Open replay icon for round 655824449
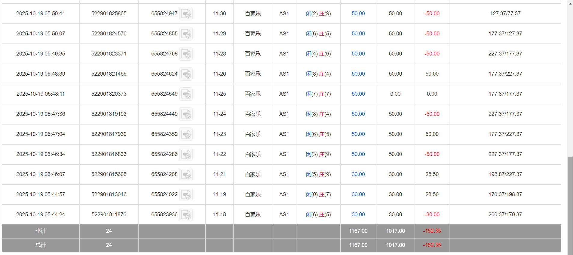573x255 pixels. [x=186, y=114]
